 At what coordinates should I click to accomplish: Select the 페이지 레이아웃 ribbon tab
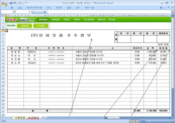click(x=34, y=8)
